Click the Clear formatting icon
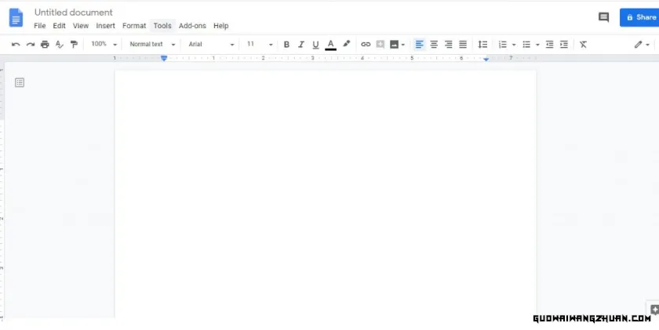Screen dimensions: 659x330 [x=583, y=45]
